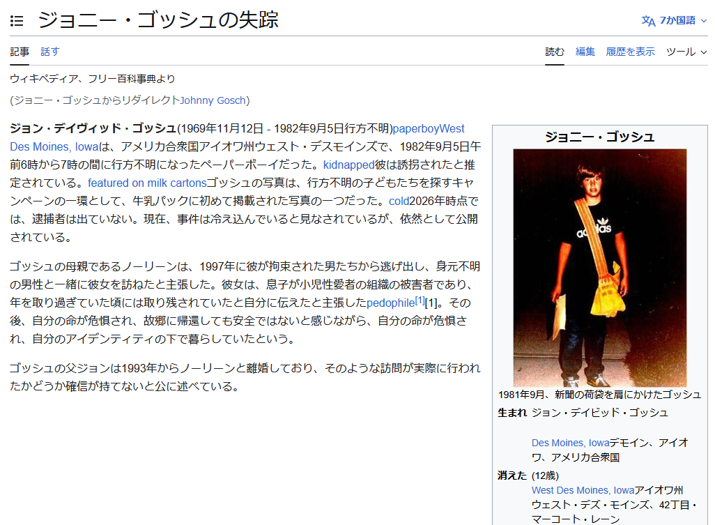Open featured on milk cartons link
Screen dimensions: 715x525
(147, 183)
